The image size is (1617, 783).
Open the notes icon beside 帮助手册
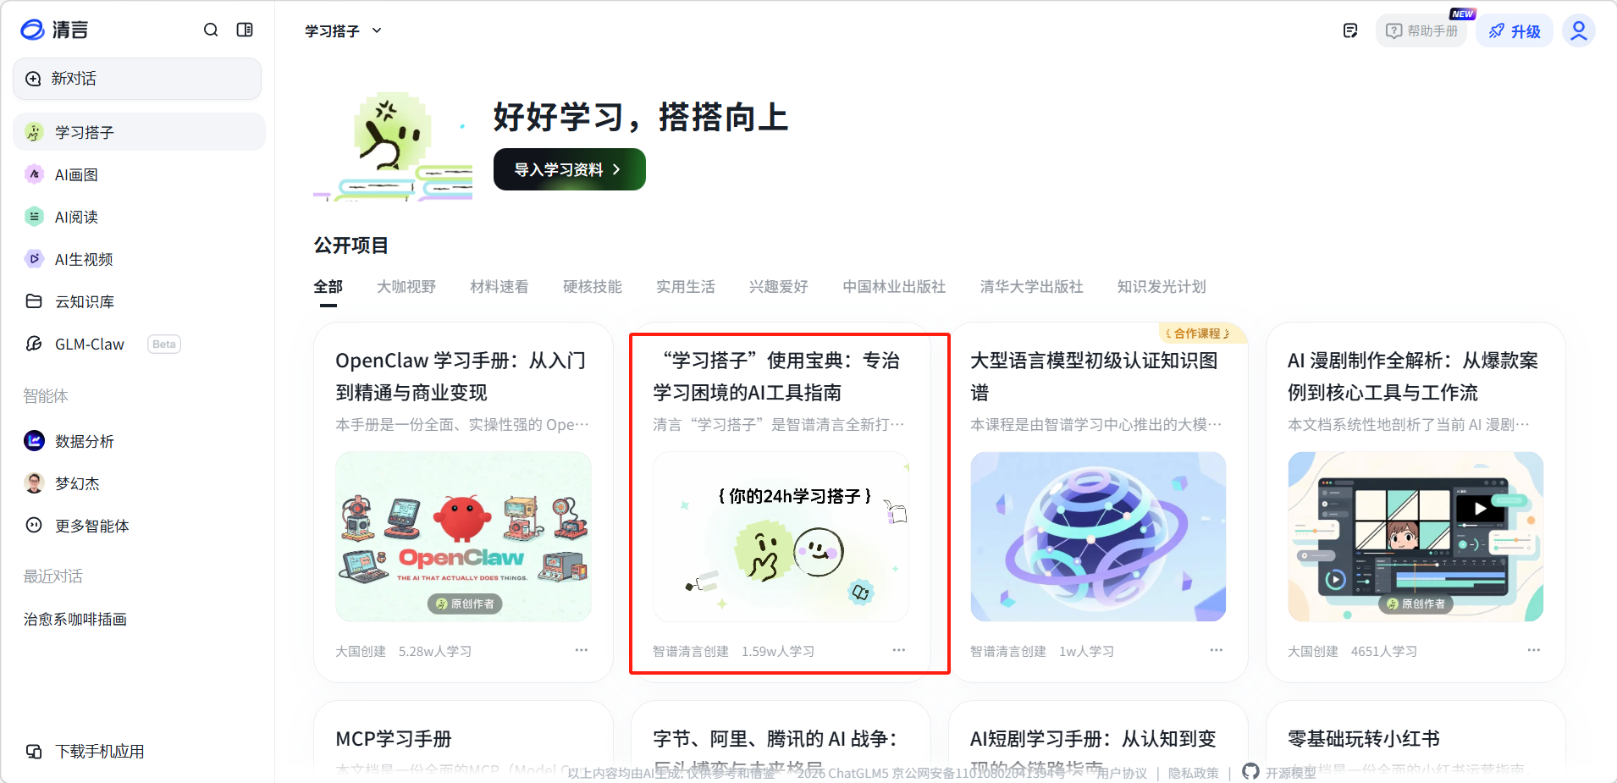coord(1350,31)
